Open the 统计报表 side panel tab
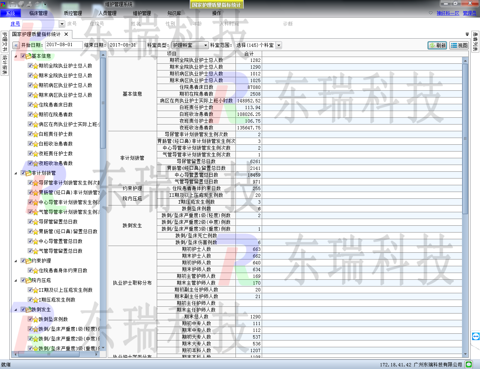The width and height of the screenshot is (480, 369). tap(4, 65)
